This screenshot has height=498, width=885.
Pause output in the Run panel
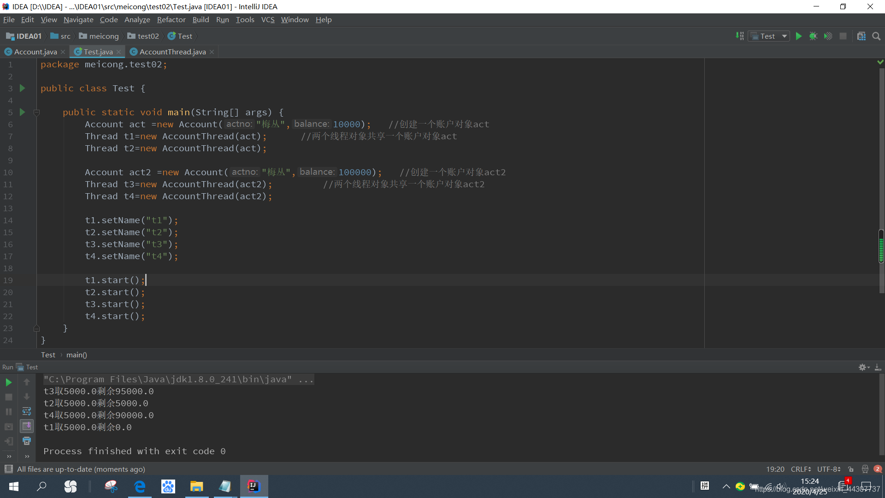tap(9, 412)
